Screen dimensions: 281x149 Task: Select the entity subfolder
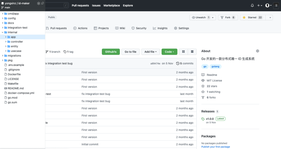[14, 46]
